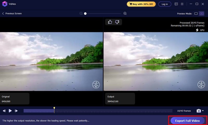Step forward to next frame
The image size is (208, 125).
click(x=16, y=111)
